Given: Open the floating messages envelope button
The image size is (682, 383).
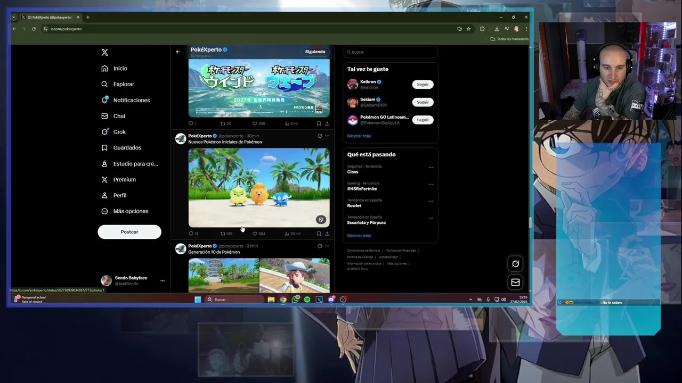Looking at the screenshot, I should [x=515, y=282].
